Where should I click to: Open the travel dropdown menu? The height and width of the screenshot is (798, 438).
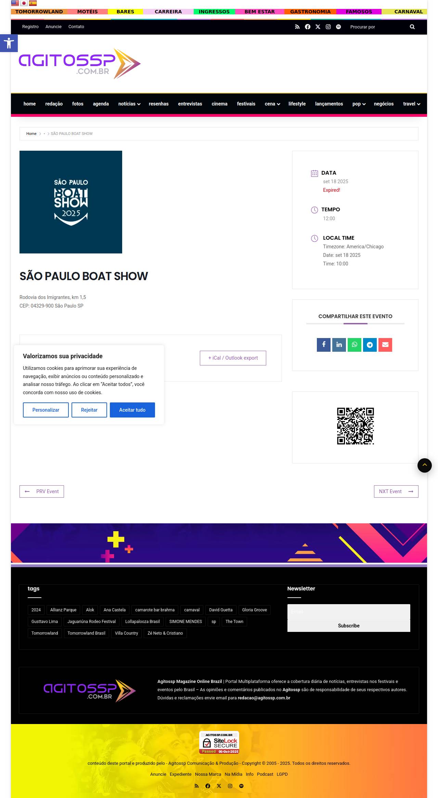412,104
